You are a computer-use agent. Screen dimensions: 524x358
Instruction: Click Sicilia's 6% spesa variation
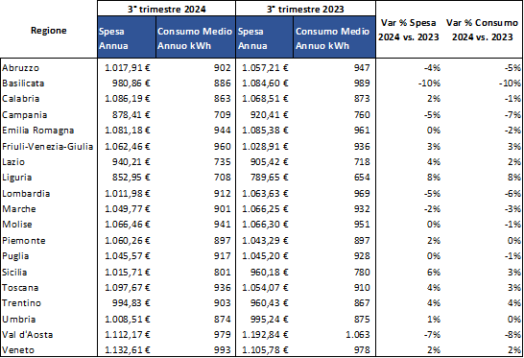(x=434, y=272)
